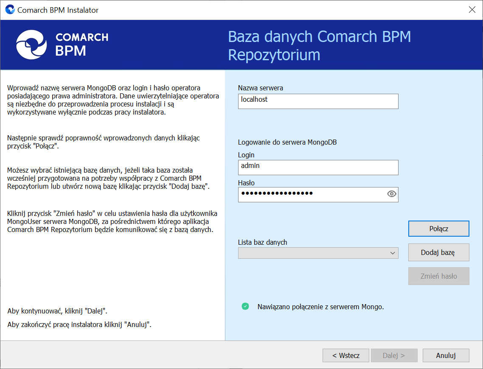Viewport: 483px width, 369px height.
Task: Click the 'Logowanie do serwera MongoDB' label
Action: pos(287,142)
